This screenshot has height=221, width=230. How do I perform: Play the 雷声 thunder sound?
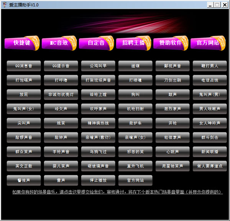[x=61, y=180]
